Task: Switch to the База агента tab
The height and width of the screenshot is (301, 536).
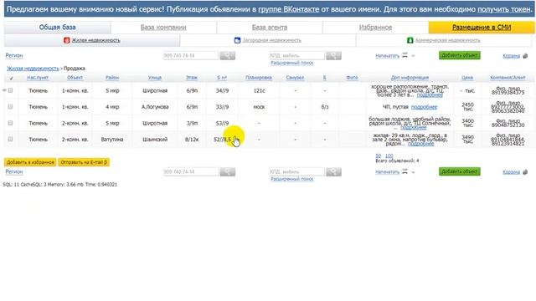Action: tap(270, 28)
